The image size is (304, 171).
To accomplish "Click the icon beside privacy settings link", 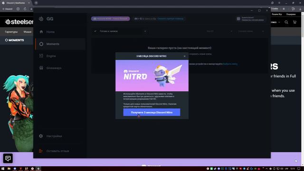I will pyautogui.click(x=238, y=19).
